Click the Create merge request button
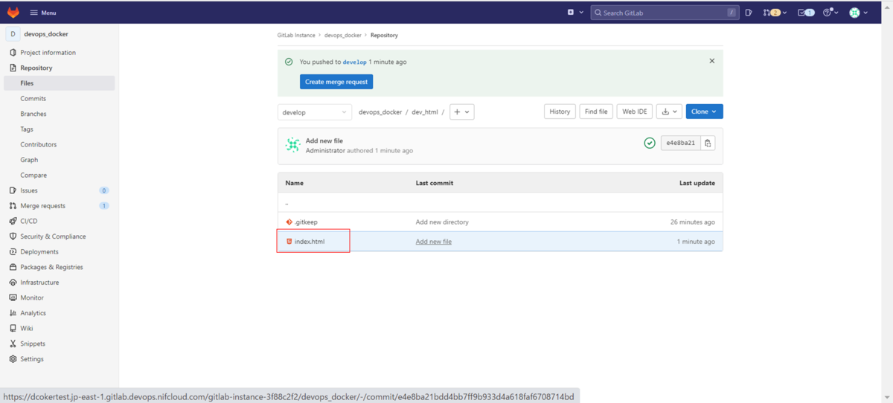893x403 pixels. pyautogui.click(x=336, y=82)
